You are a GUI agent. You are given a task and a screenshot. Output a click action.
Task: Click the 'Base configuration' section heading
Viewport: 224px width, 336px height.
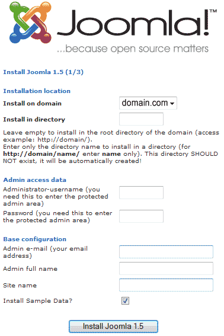click(35, 239)
